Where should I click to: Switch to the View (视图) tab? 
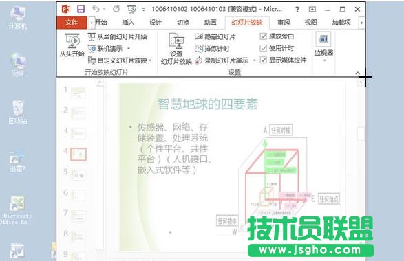(x=310, y=23)
